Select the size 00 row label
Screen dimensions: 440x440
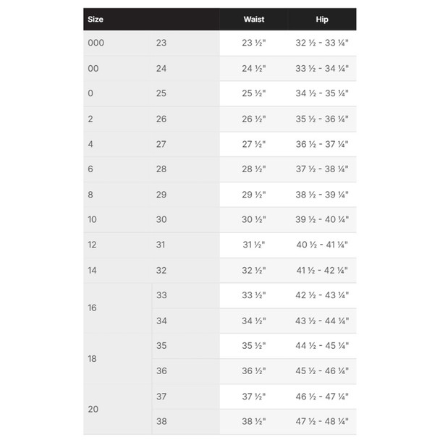pos(94,69)
